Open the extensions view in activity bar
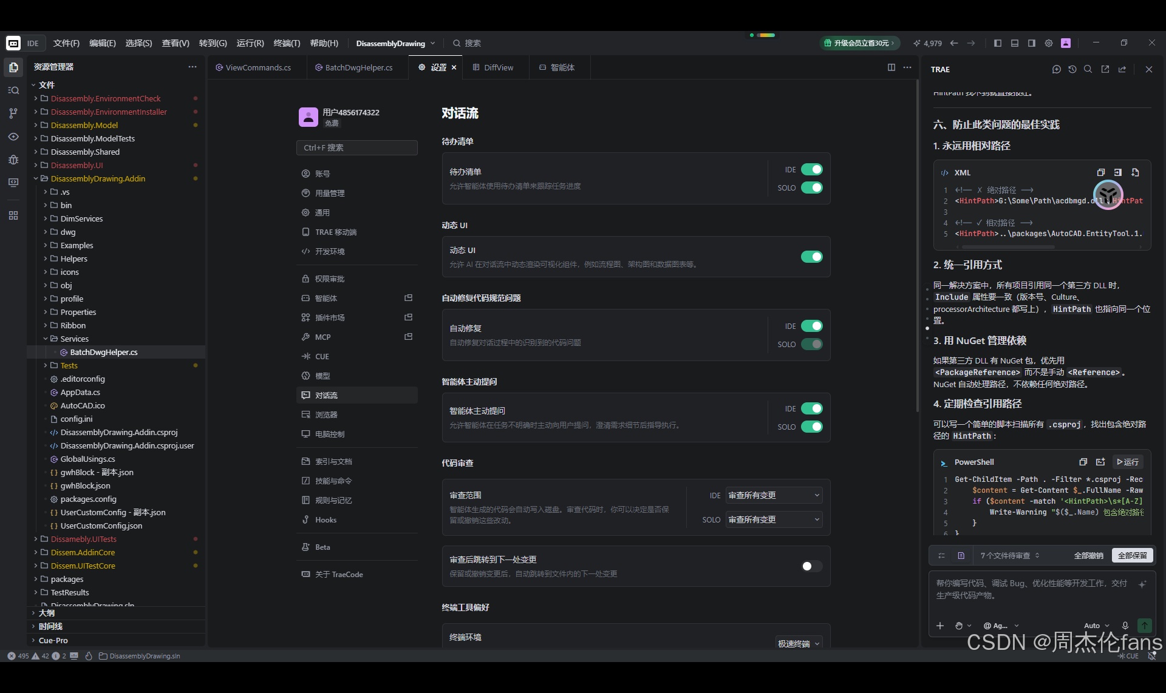This screenshot has width=1166, height=693. [x=13, y=215]
